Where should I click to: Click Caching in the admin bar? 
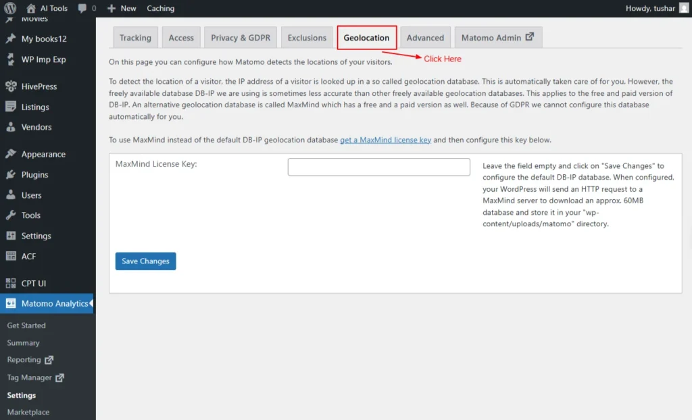click(160, 8)
